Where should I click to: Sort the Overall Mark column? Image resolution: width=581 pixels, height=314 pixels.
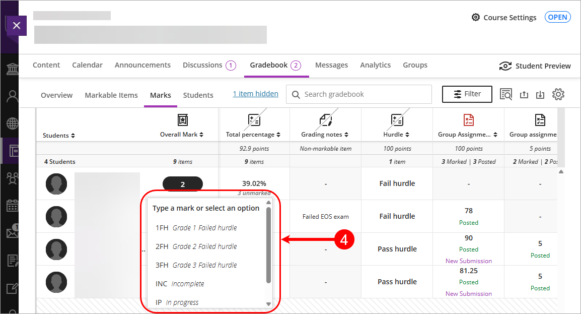click(x=201, y=135)
